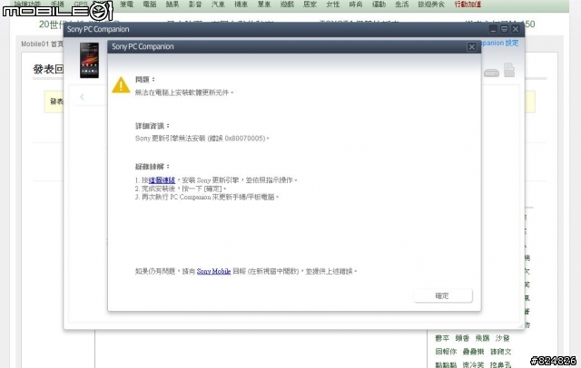Close the inner Sony PC Companion error dialog
This screenshot has height=368, width=581.
[471, 47]
